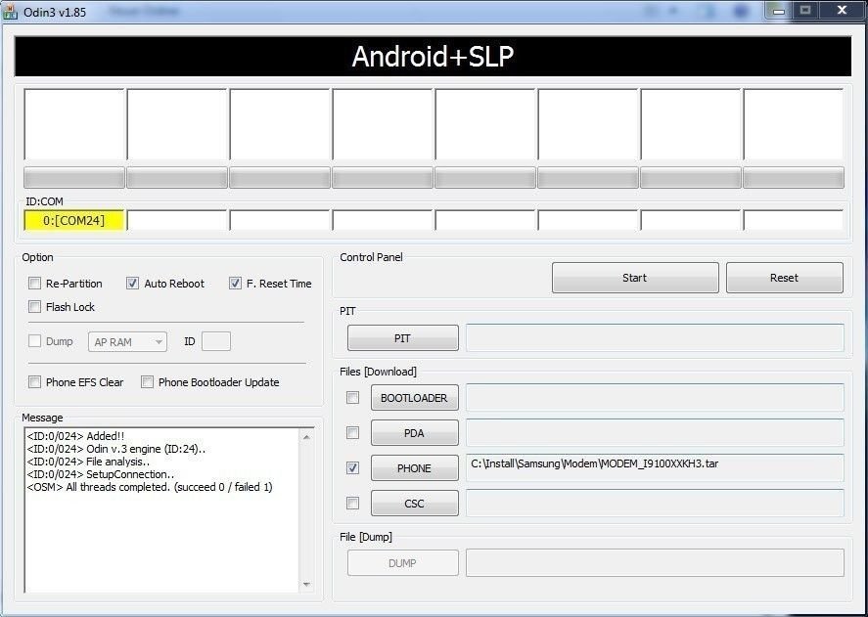
Task: Click the PIT file button
Action: [x=402, y=338]
